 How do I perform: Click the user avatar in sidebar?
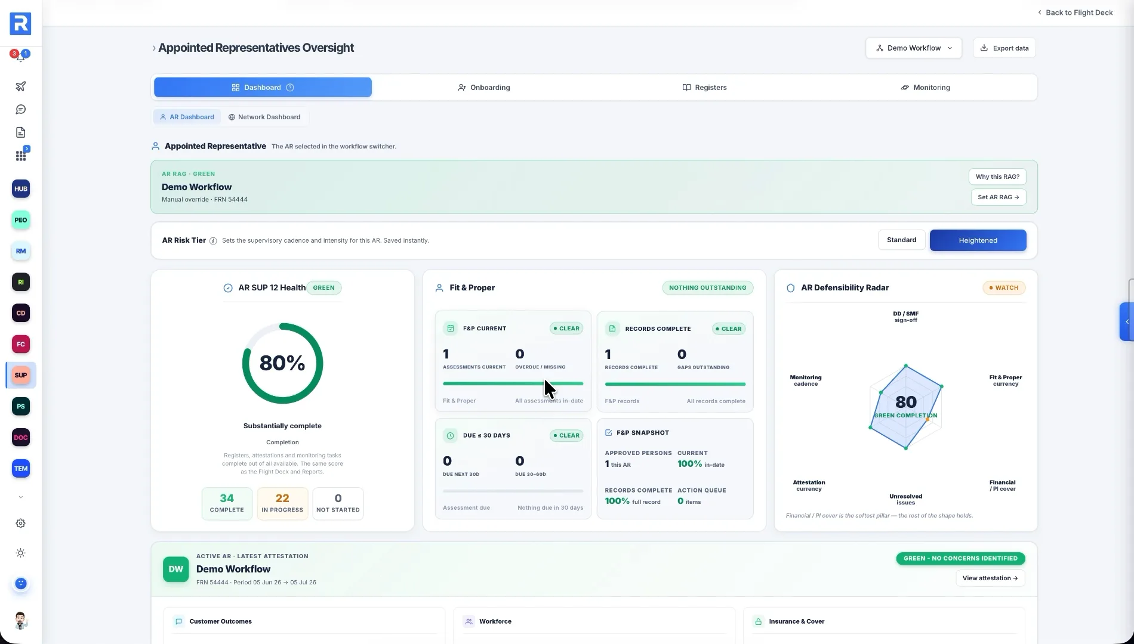[x=21, y=621]
